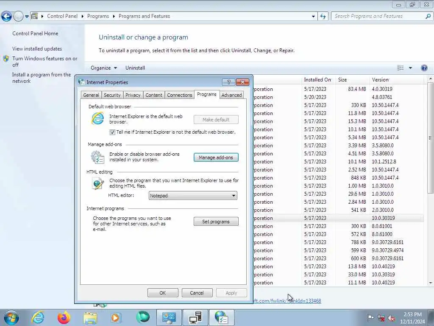434x326 pixels.
Task: Click the change view icon
Action: (400, 68)
